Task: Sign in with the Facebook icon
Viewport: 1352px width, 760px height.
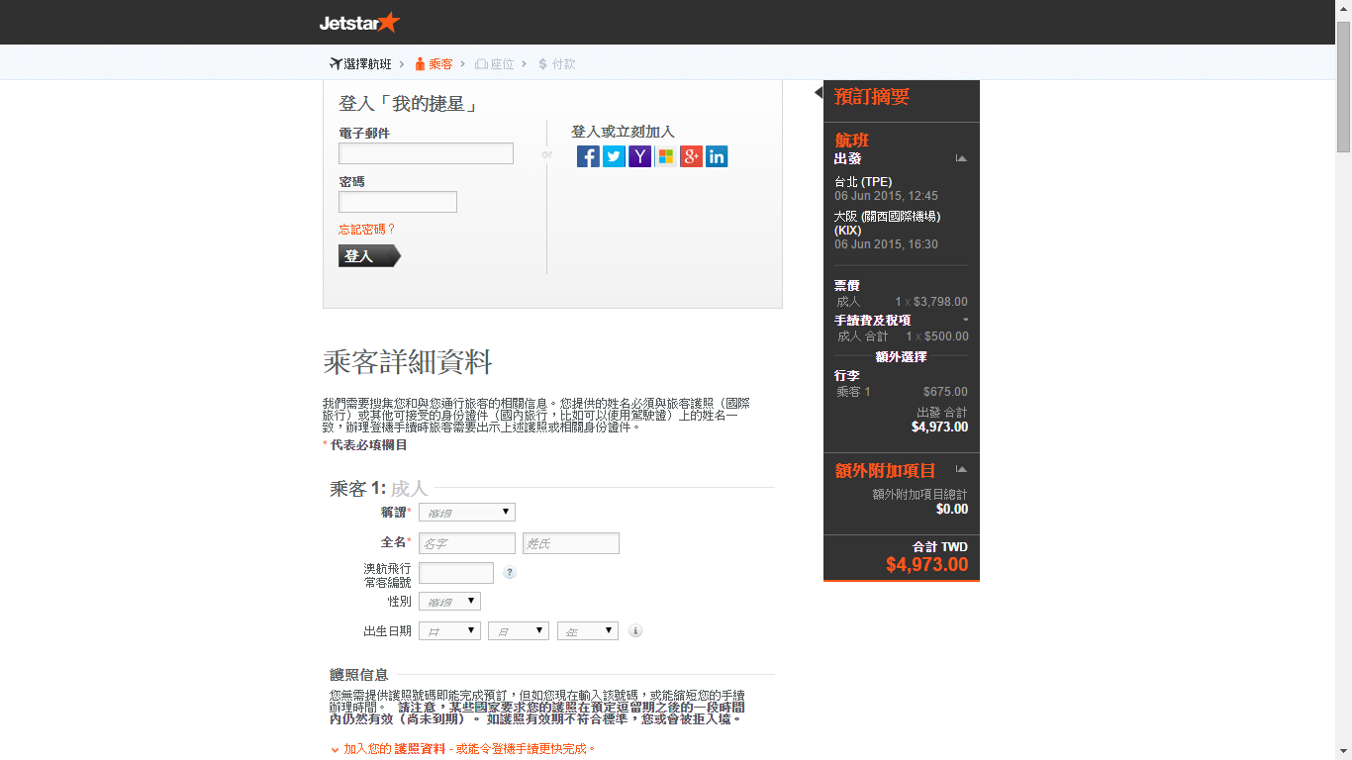Action: tap(588, 156)
